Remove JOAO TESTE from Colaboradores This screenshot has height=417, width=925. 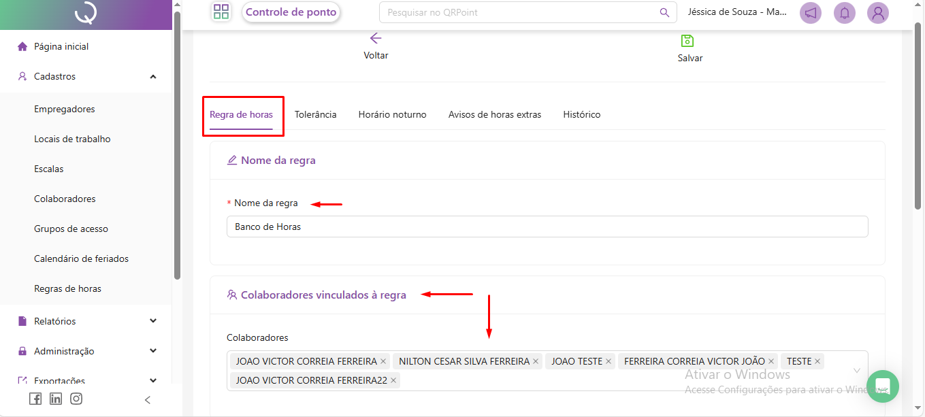click(608, 361)
